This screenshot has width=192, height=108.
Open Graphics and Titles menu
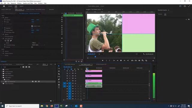(28, 3)
